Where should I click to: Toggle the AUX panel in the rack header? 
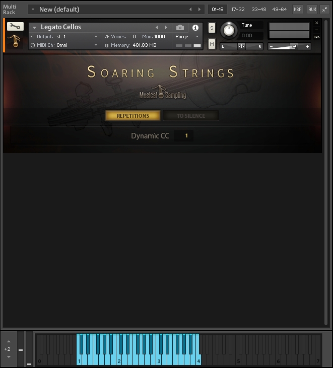pos(312,10)
